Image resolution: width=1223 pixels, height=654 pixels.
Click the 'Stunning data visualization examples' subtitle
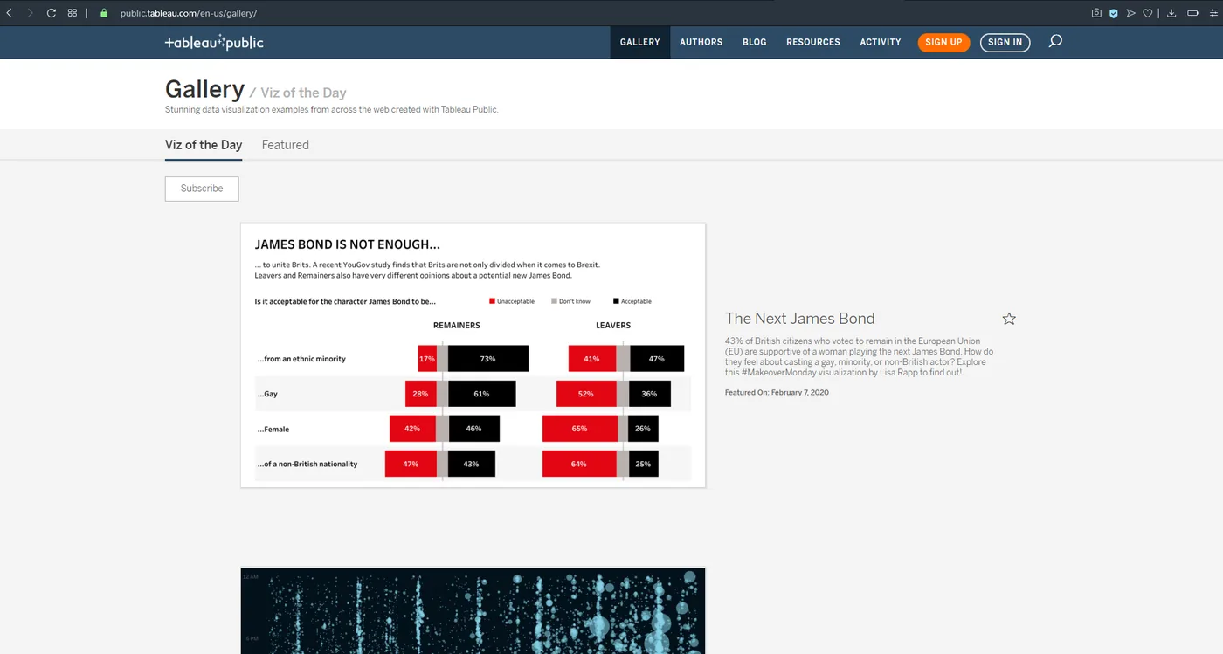[332, 110]
